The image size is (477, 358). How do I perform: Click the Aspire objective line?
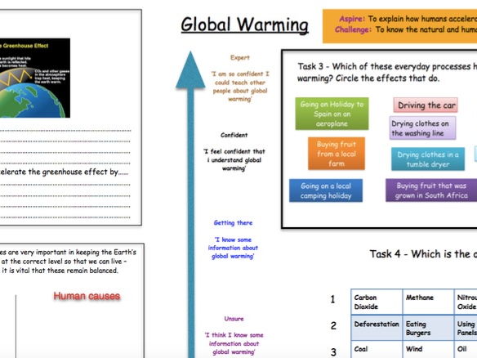tap(408, 19)
